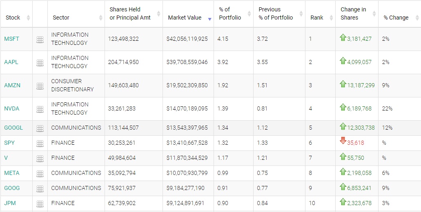
Task: Click green up arrow in NVDA row
Action: [x=343, y=107]
